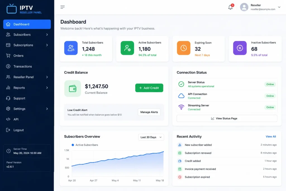Click the Subscription renewed activity icon
Screen dimensions: 286x191
pyautogui.click(x=180, y=153)
